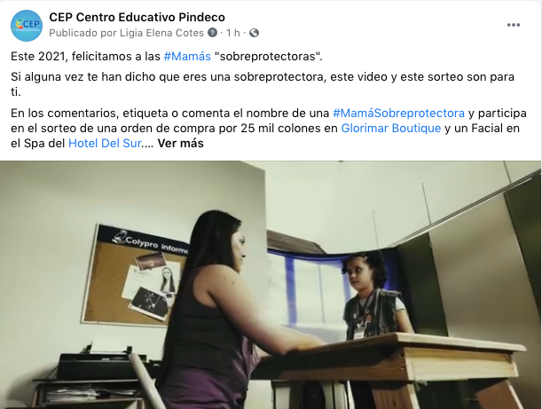The height and width of the screenshot is (409, 542).
Task: Open the three-dot post options menu
Action: pos(514,25)
